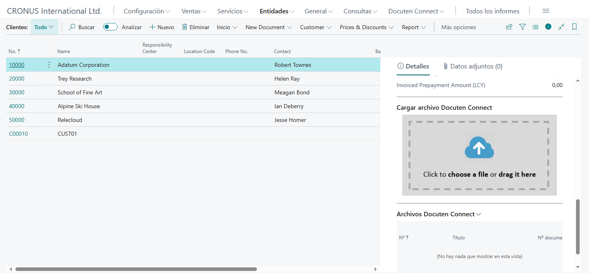
Task: Open the filter pane icon
Action: (x=522, y=27)
